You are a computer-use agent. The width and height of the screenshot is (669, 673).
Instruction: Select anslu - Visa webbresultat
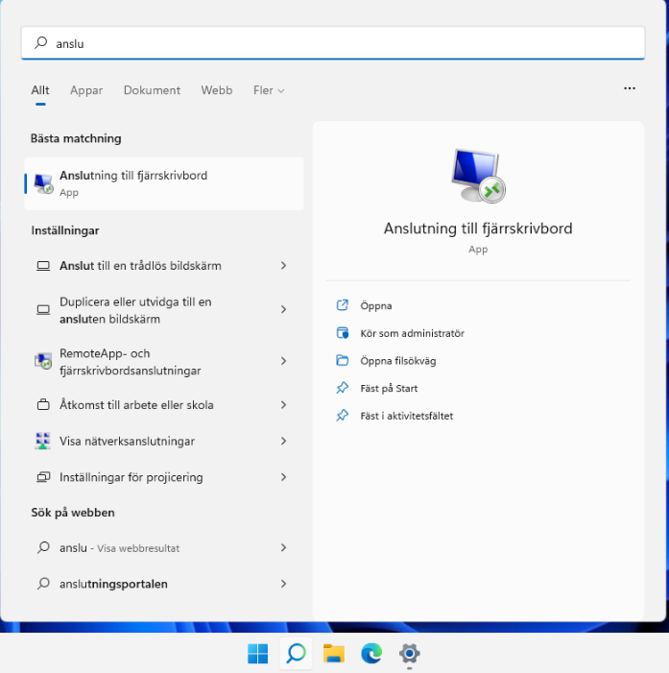[164, 547]
